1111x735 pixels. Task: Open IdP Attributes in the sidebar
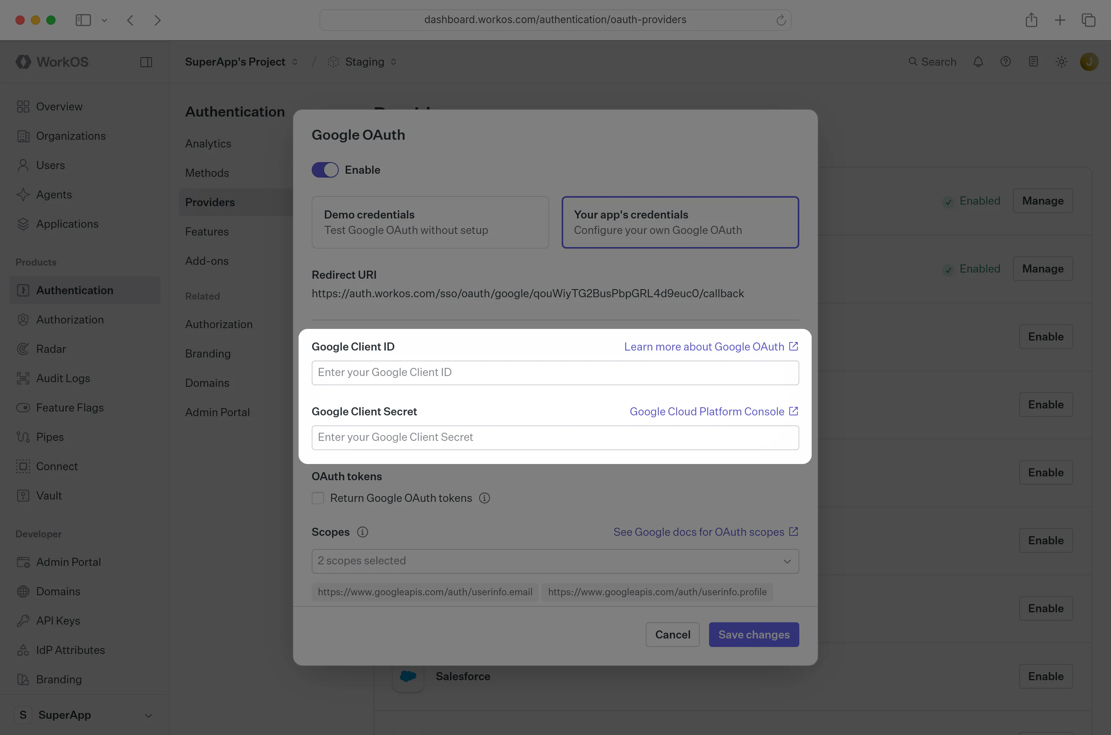pyautogui.click(x=85, y=650)
